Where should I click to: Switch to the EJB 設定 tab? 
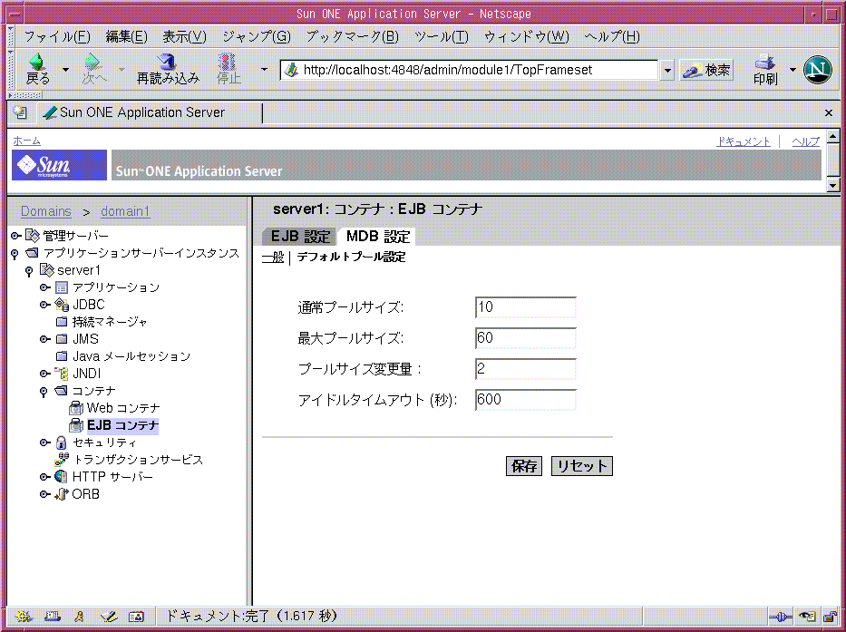click(300, 237)
